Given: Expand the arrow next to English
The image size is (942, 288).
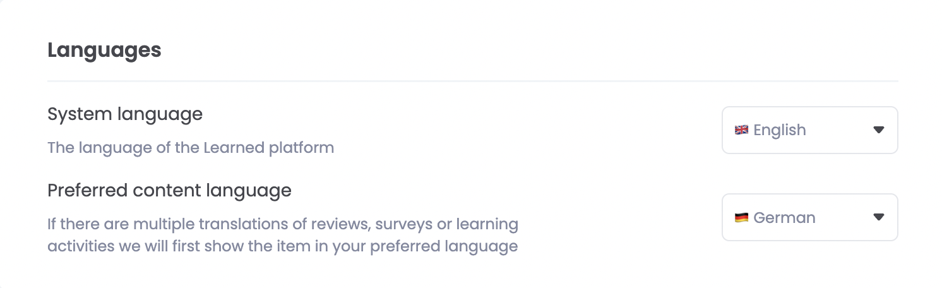Looking at the screenshot, I should pos(878,130).
